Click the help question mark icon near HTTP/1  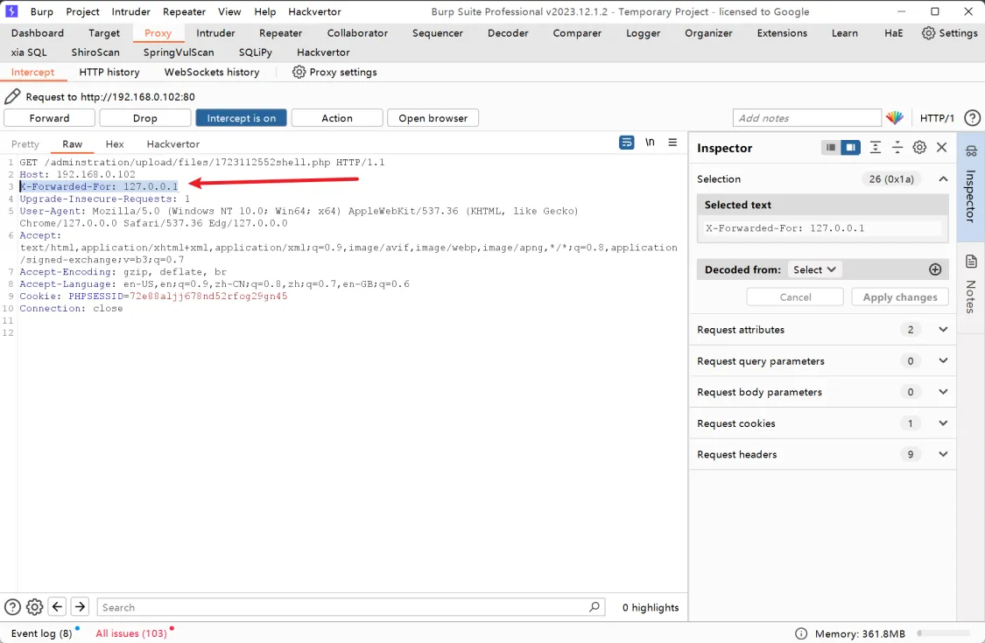pyautogui.click(x=972, y=118)
